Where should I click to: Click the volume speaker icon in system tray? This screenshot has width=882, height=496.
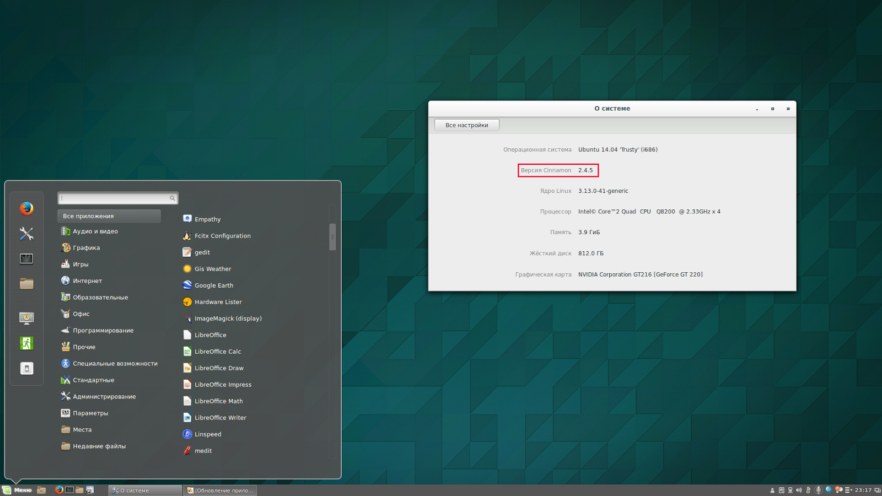(x=799, y=490)
